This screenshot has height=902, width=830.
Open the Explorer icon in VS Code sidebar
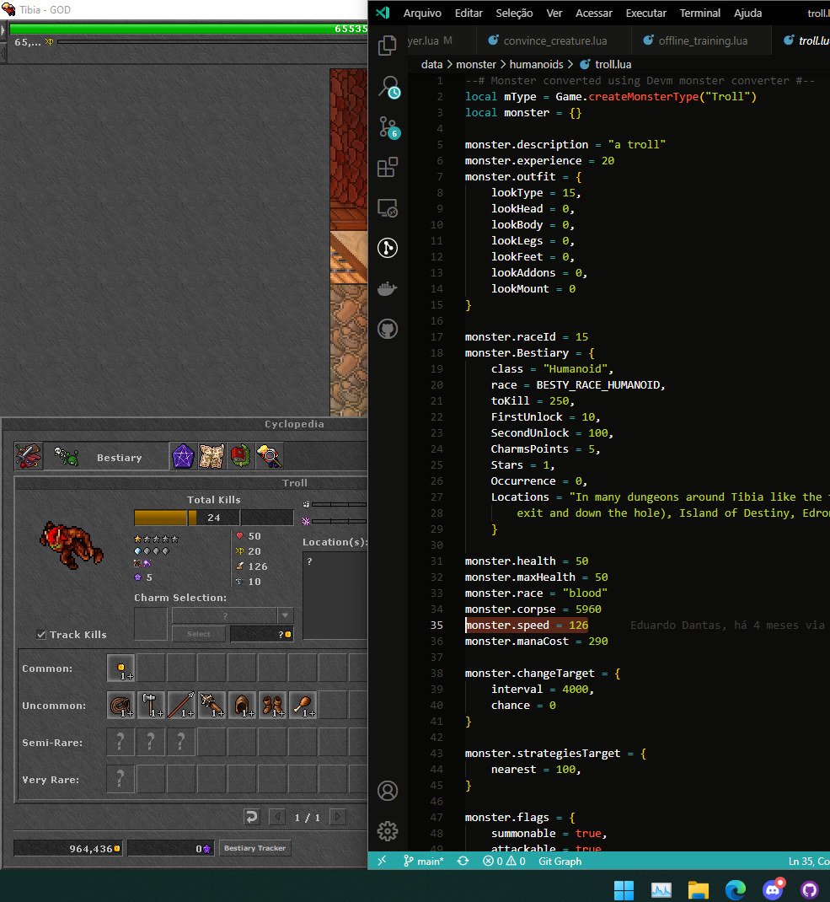pyautogui.click(x=388, y=45)
